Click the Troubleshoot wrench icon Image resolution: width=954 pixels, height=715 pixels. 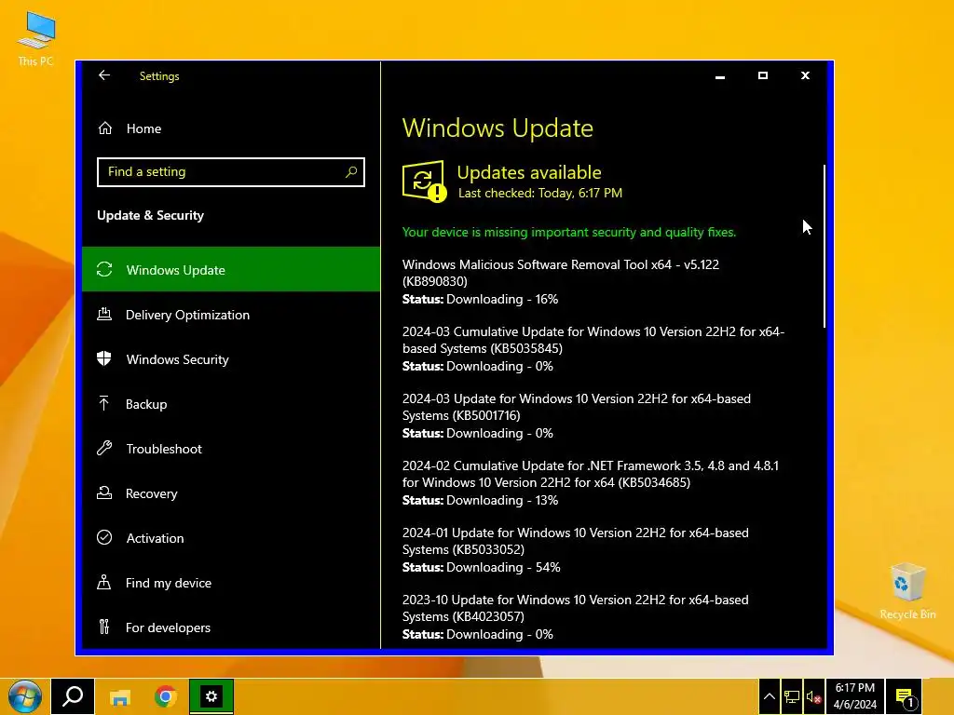tap(104, 448)
